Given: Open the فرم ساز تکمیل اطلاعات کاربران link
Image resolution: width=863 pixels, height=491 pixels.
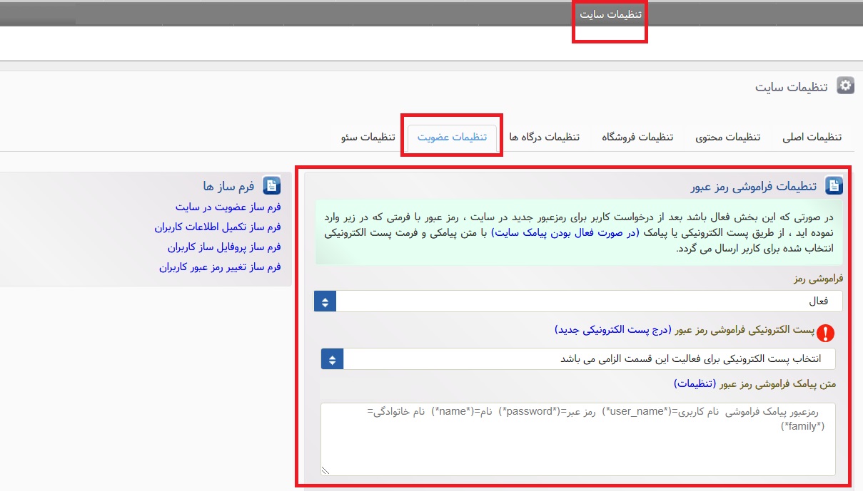Looking at the screenshot, I should tap(218, 227).
